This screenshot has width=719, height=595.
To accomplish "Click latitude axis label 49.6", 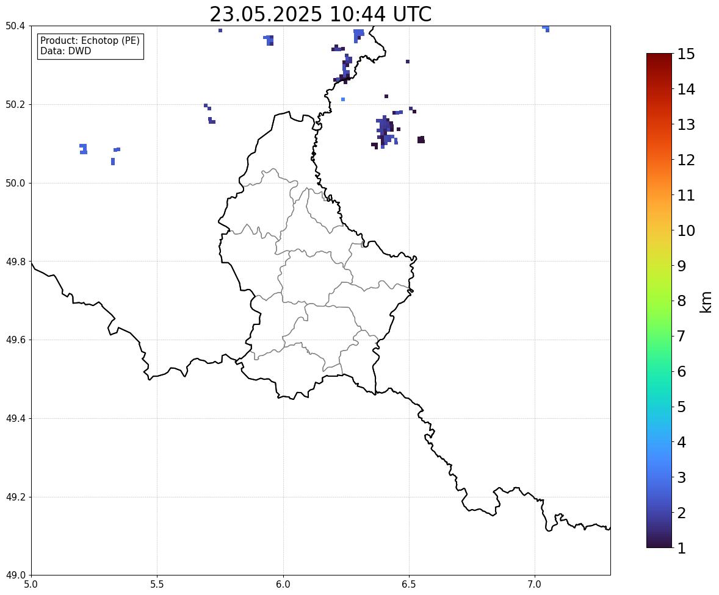I will pos(15,340).
